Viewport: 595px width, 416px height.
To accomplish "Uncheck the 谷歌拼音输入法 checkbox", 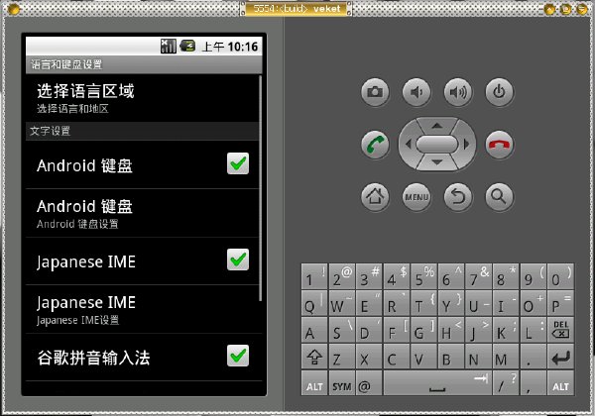I will 238,356.
